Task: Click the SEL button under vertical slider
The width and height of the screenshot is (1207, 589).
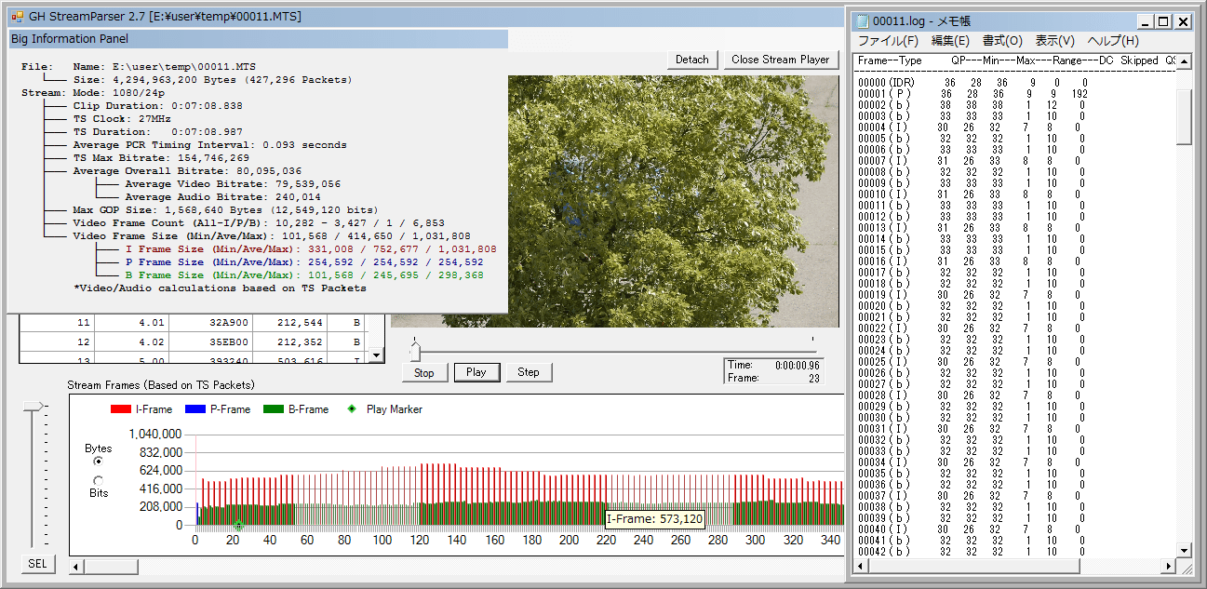Action: click(37, 564)
